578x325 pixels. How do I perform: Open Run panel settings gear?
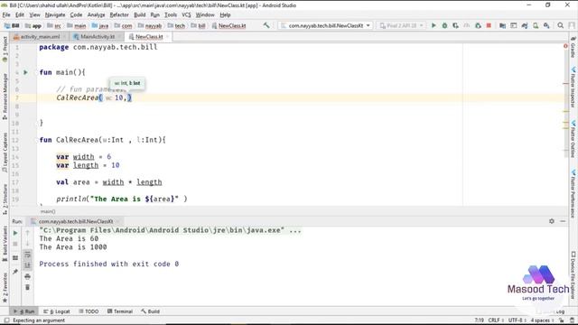(552, 221)
